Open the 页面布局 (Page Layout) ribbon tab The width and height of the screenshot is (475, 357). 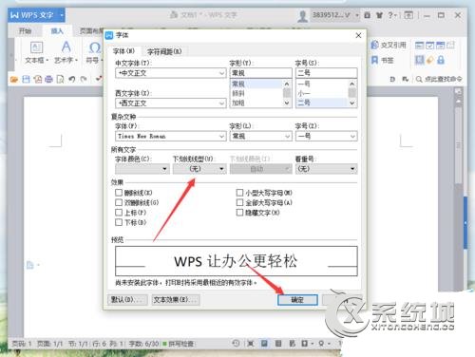pyautogui.click(x=91, y=30)
